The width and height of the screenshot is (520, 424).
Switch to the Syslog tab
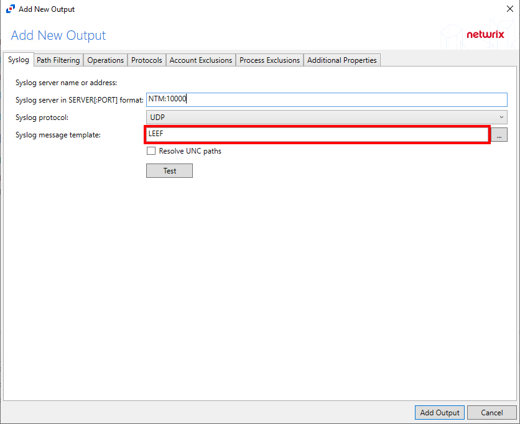[x=18, y=60]
